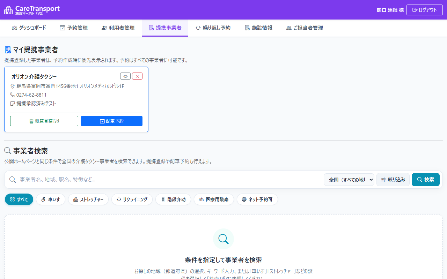Toggle the ストレッチャー filter chip
This screenshot has height=279, width=447.
click(88, 199)
